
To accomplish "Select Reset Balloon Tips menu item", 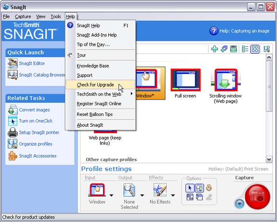I will [x=100, y=114].
